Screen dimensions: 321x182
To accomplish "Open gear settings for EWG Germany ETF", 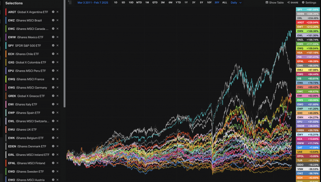I will (53, 87).
